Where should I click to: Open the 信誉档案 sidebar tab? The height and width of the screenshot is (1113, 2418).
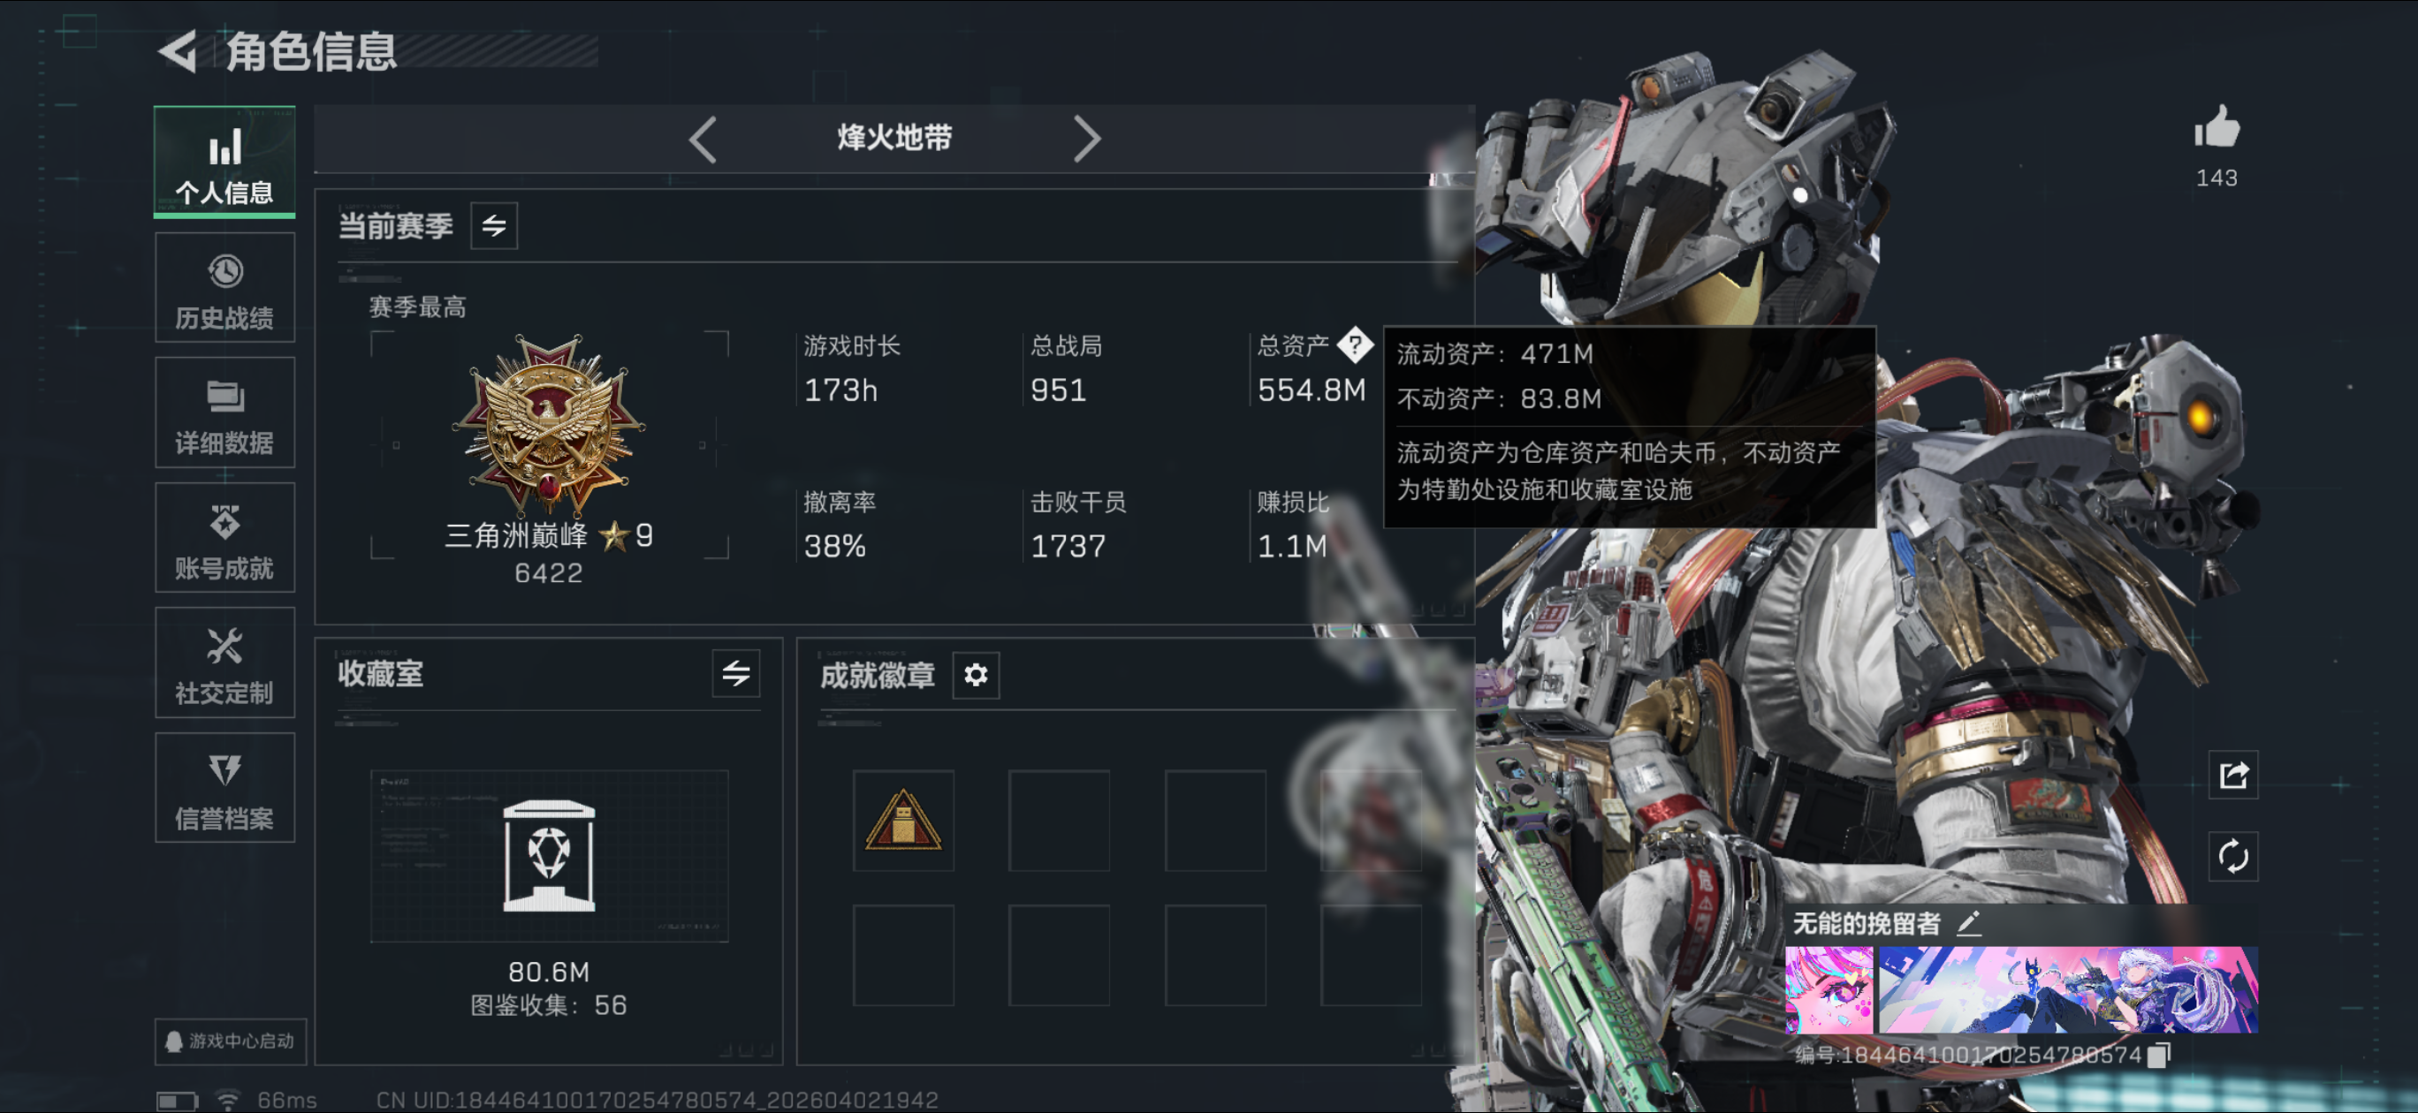point(224,787)
